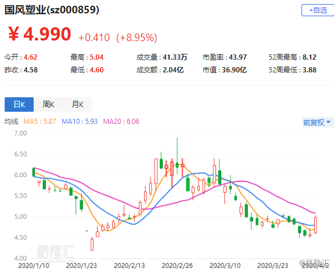
Task: Click the 格隆汇 watermark logo on chart
Action: 56,252
